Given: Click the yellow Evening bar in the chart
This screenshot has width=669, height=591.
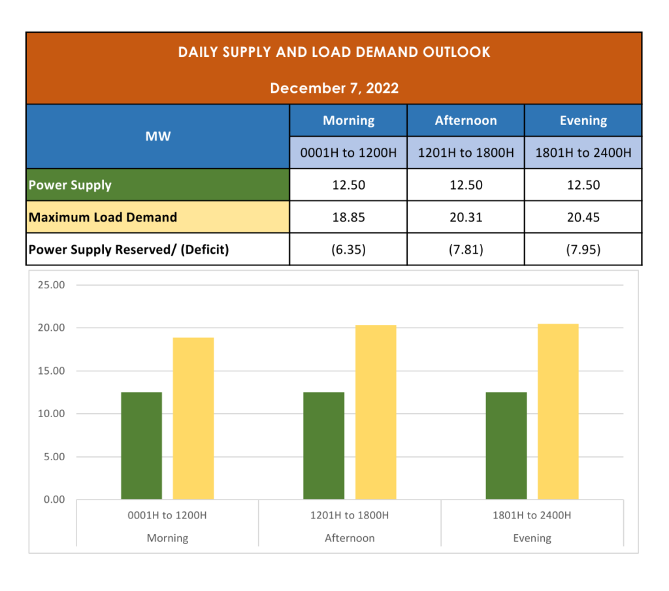Looking at the screenshot, I should point(558,412).
